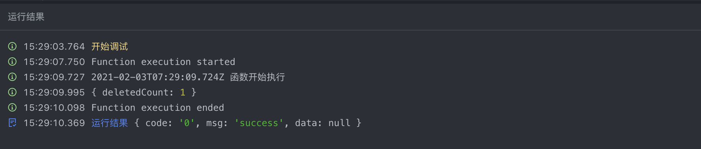The width and height of the screenshot is (701, 149).
Task: Click info icon of Function execution ended
Action: click(x=12, y=107)
